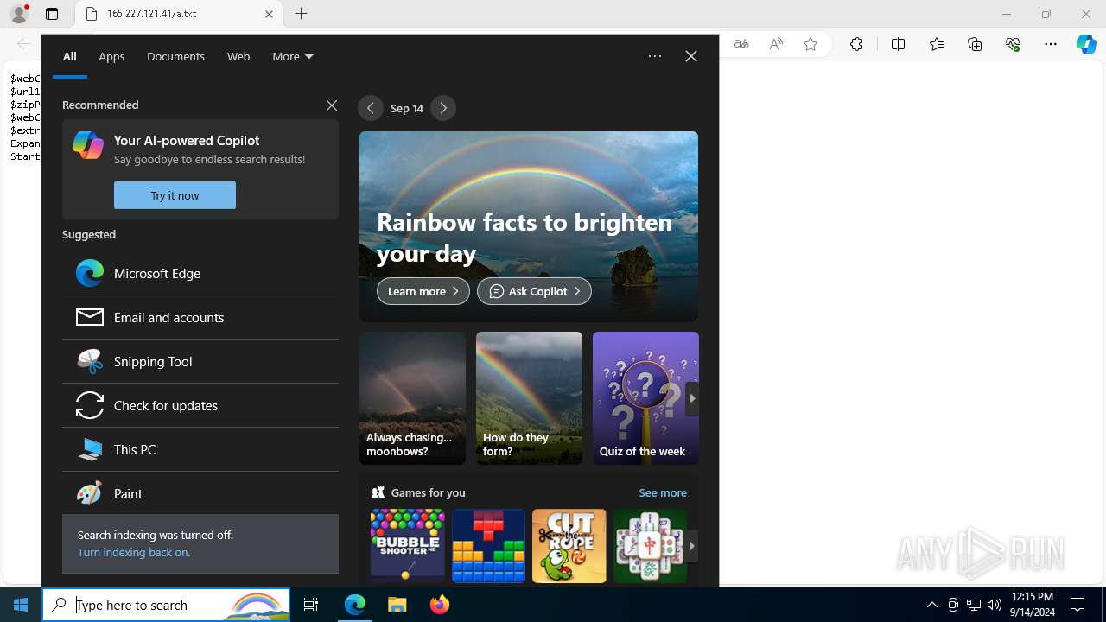Click the translate page icon
Image resolution: width=1106 pixels, height=622 pixels.
[x=741, y=44]
